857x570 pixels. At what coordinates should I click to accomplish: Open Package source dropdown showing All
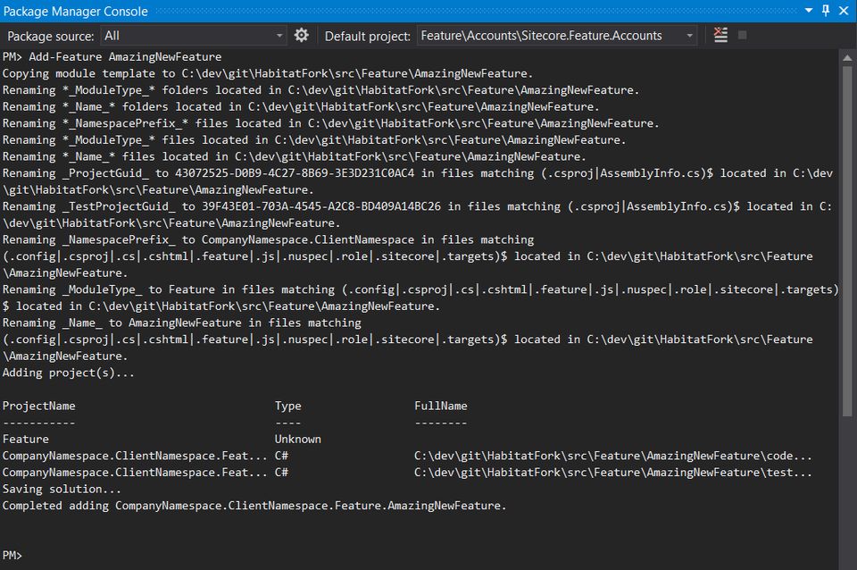point(193,36)
